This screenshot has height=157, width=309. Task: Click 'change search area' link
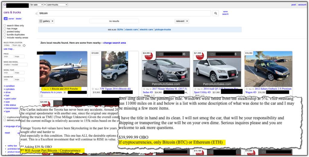pos(114,43)
